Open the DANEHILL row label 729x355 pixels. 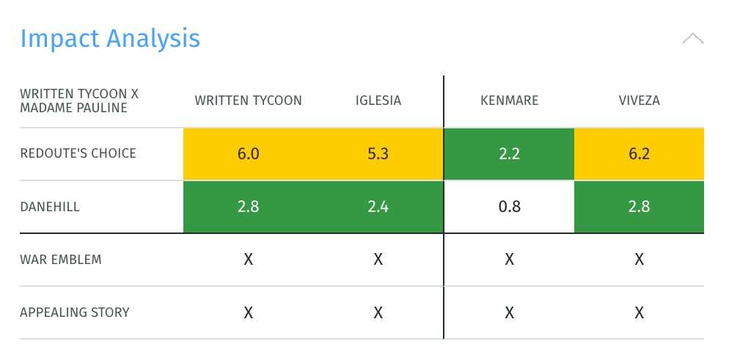50,207
